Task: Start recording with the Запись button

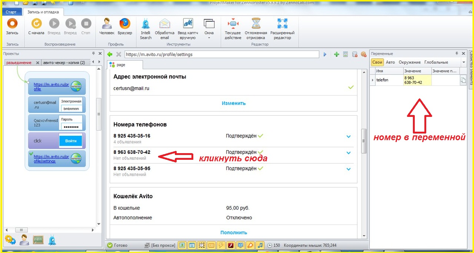Action: (x=12, y=26)
